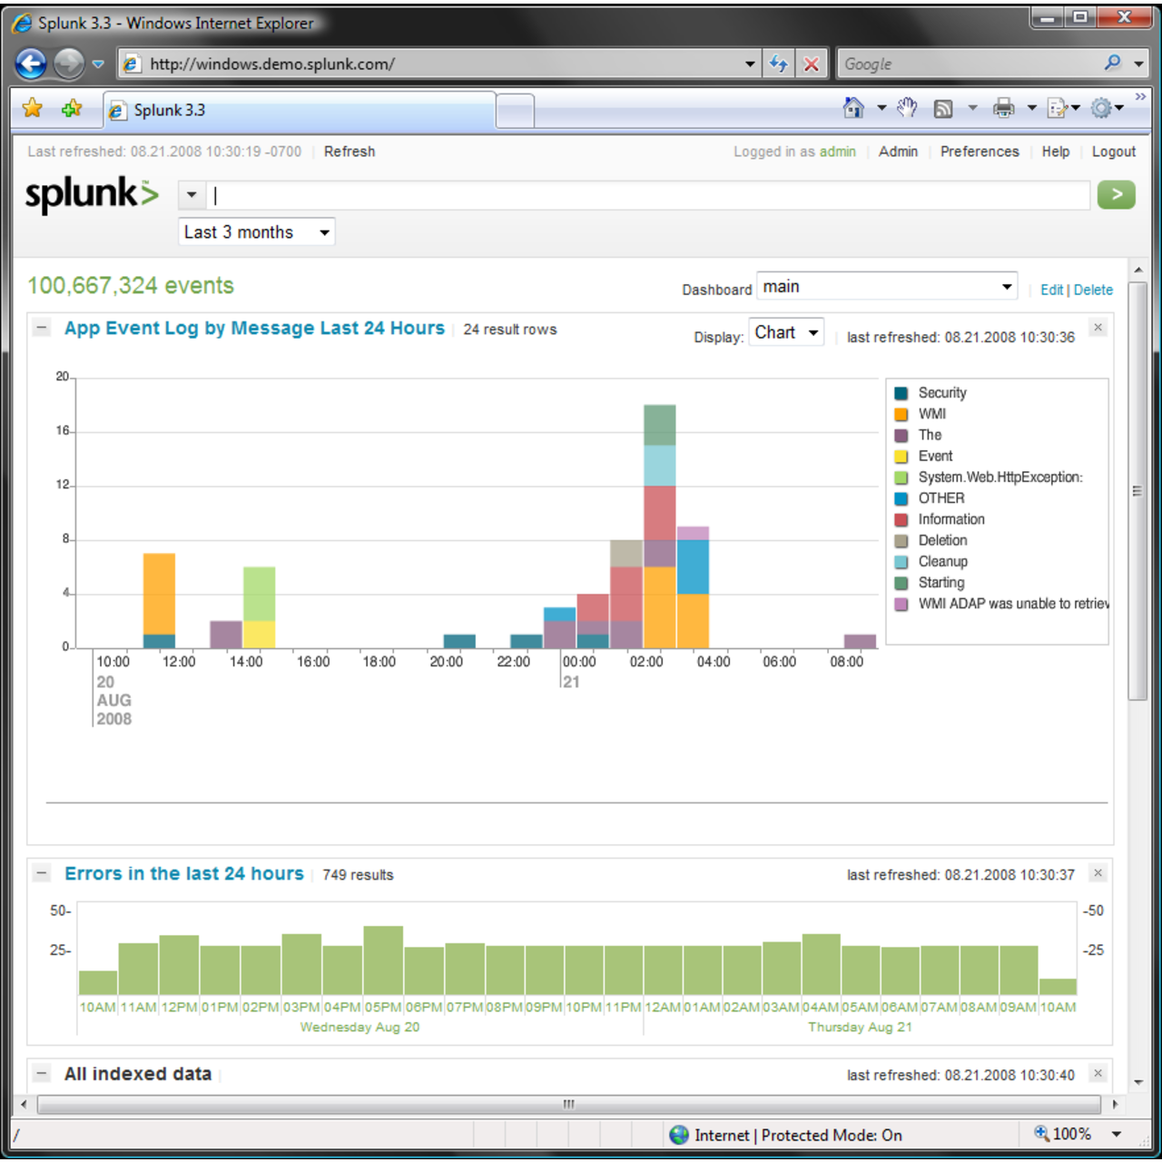Click inside the Splunk search input field
Viewport: 1162px width, 1162px height.
tap(635, 194)
